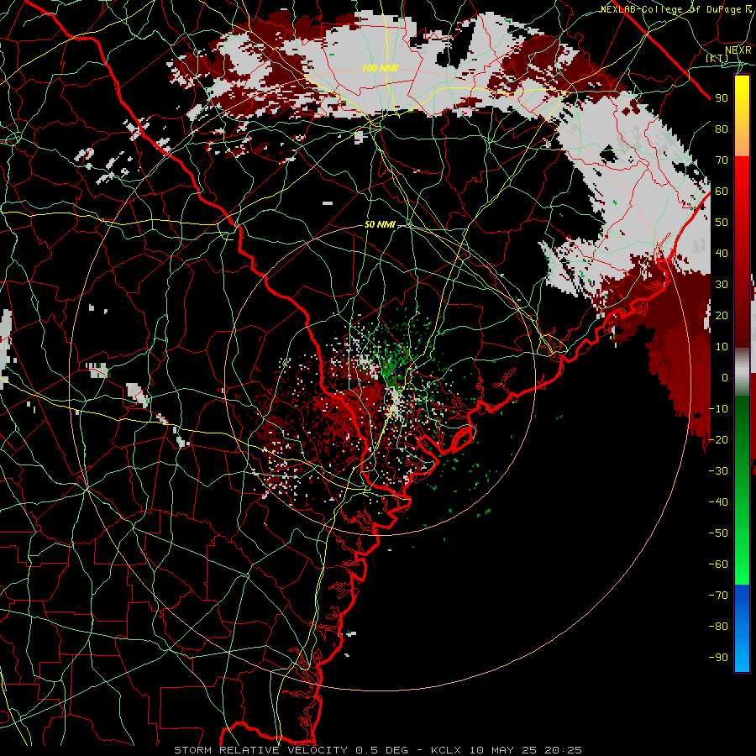Pick the gray zero-velocity color bar segment
This screenshot has width=756, height=756.
(x=742, y=372)
